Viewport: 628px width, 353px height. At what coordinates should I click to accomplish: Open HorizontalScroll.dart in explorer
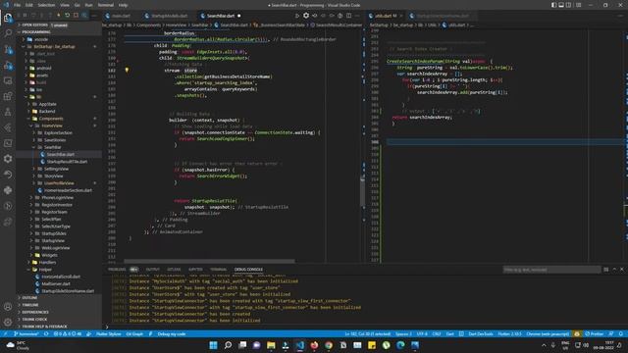click(x=59, y=277)
